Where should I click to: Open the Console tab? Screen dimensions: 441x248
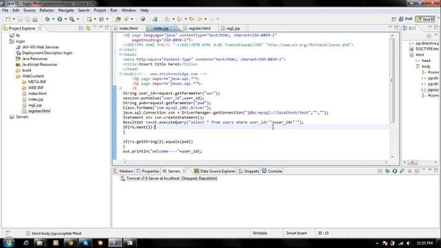272,171
